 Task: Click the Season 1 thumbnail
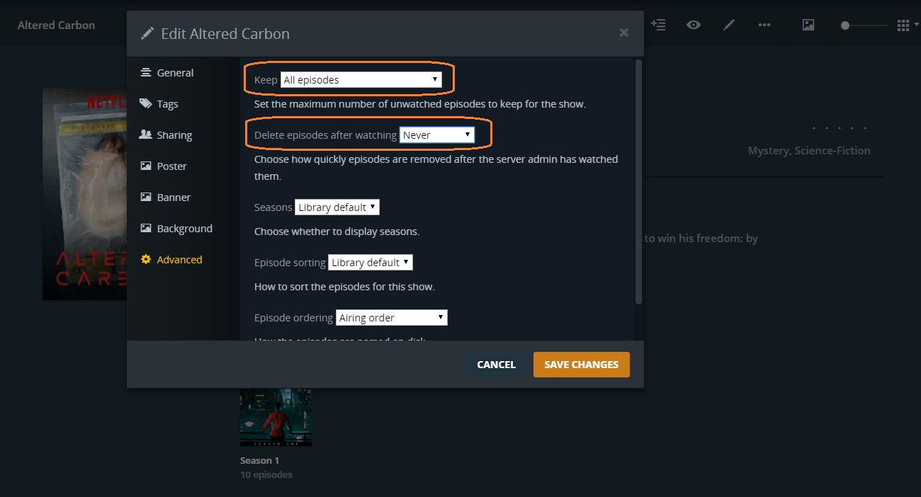click(x=276, y=417)
